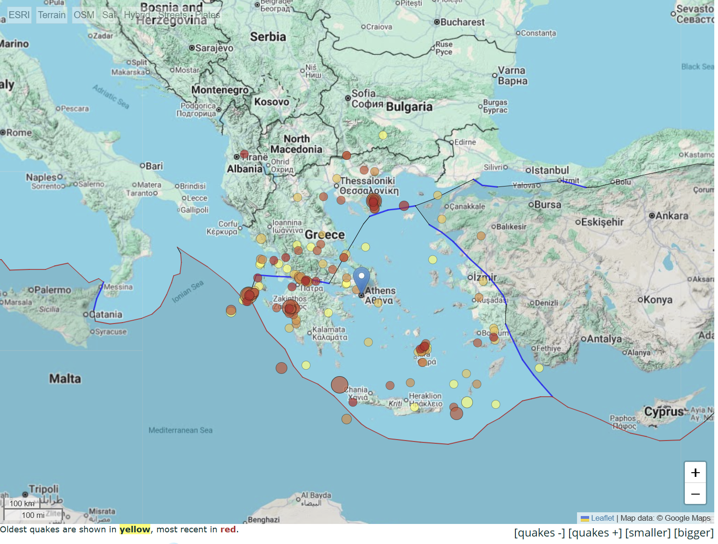The image size is (718, 544).
Task: Zoom in with the plus button
Action: click(x=695, y=473)
